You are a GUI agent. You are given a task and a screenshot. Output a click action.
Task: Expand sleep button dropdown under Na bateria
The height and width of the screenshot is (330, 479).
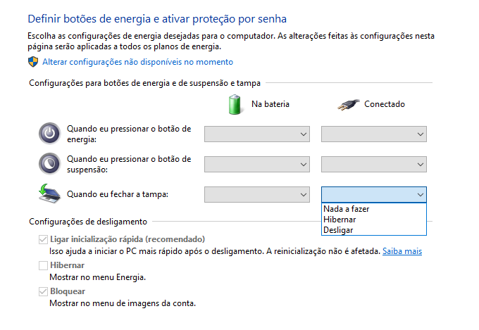[257, 164]
